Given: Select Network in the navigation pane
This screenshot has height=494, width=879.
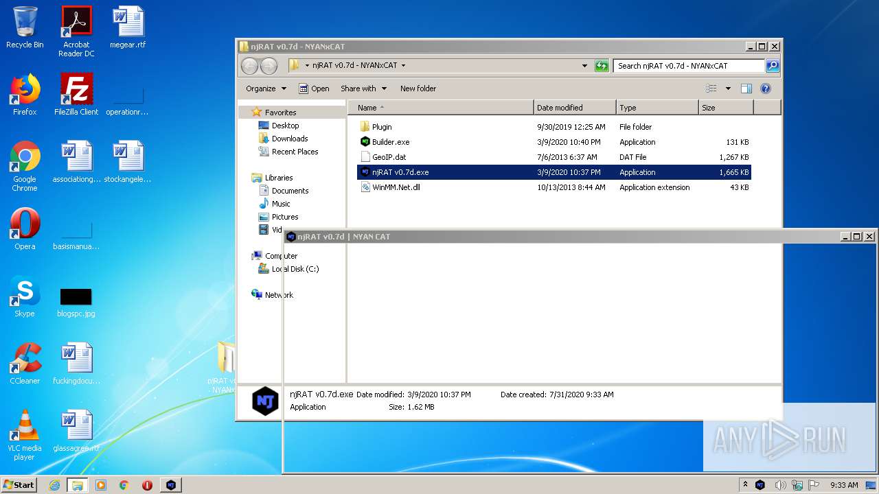Looking at the screenshot, I should tap(279, 295).
